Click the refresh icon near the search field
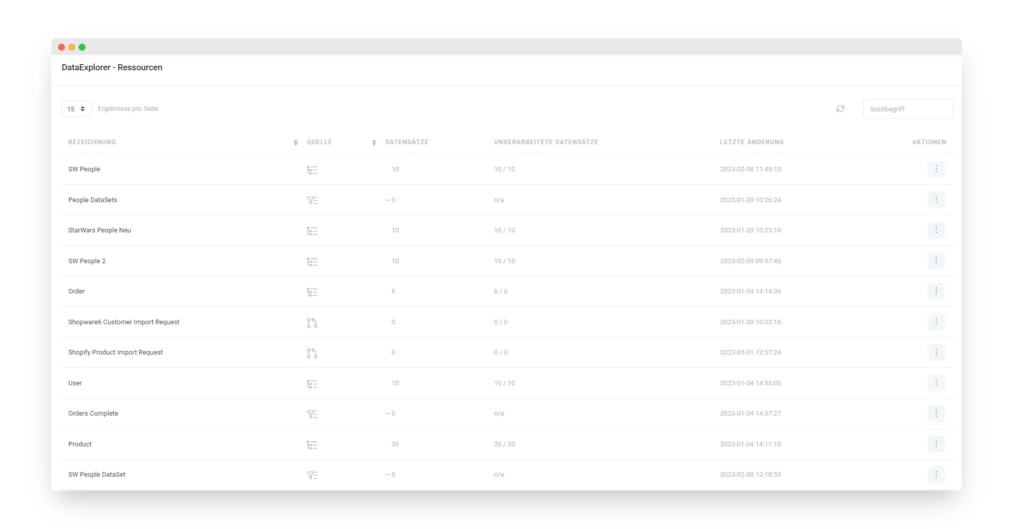The height and width of the screenshot is (529, 1013). tap(840, 109)
